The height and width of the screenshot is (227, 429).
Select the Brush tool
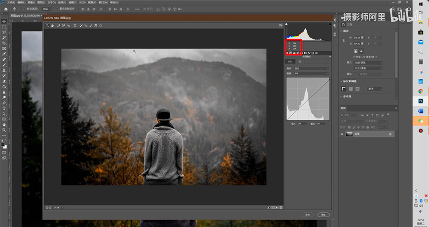4,65
